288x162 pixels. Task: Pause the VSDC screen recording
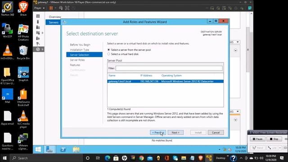pos(257,139)
